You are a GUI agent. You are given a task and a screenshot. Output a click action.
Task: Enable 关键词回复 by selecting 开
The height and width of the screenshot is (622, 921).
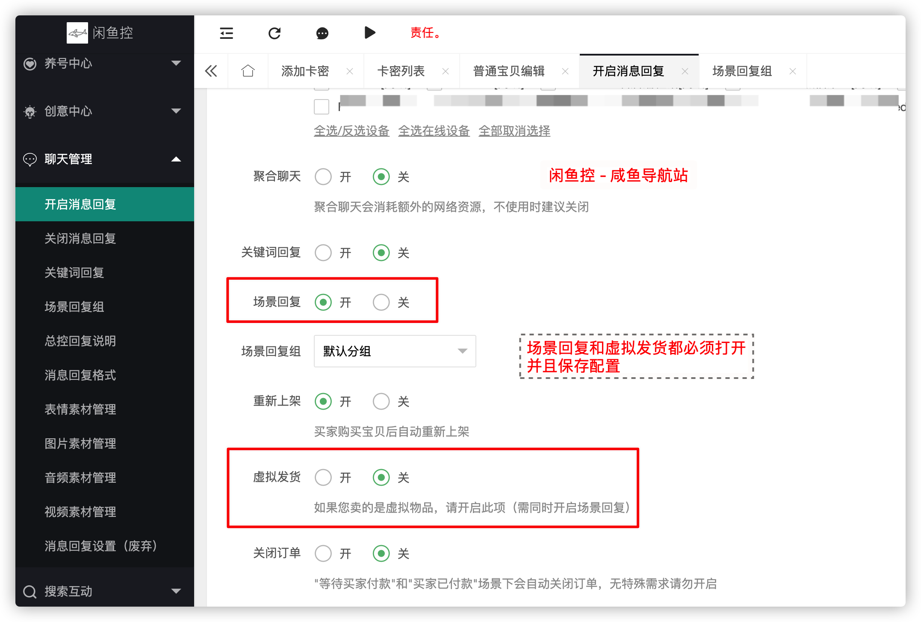pyautogui.click(x=323, y=252)
